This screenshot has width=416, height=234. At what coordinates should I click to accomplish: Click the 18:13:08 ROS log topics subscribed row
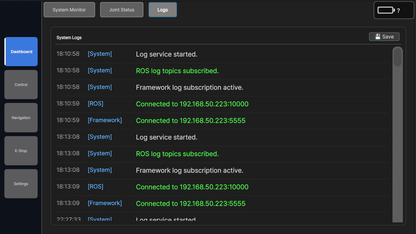177,154
